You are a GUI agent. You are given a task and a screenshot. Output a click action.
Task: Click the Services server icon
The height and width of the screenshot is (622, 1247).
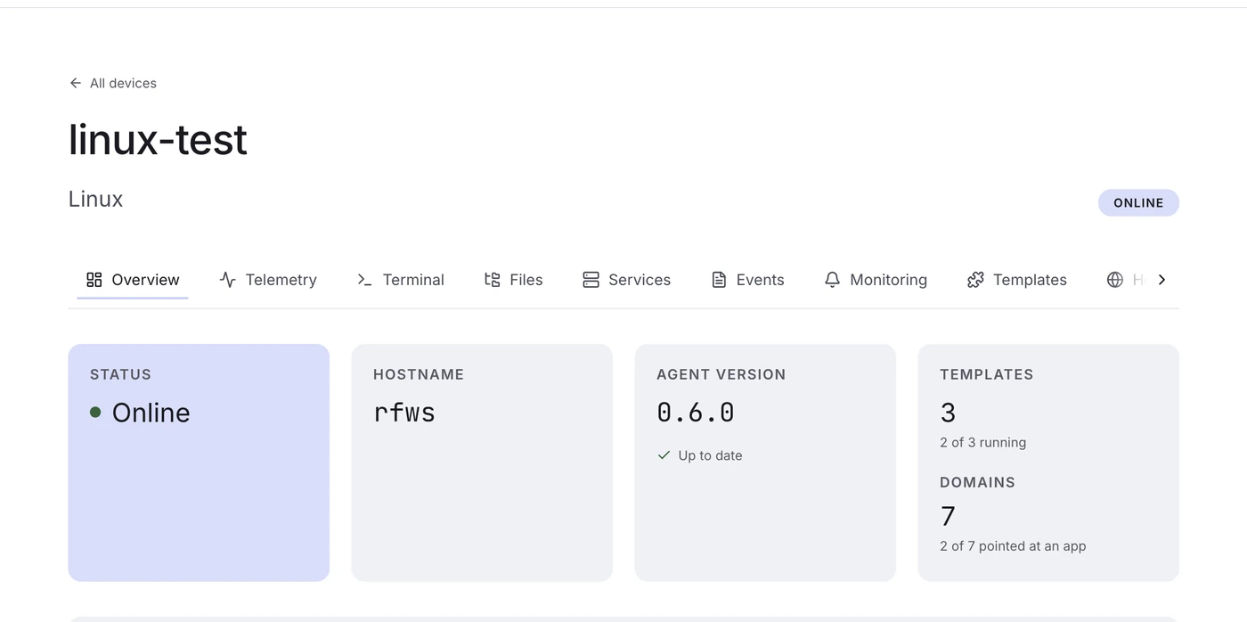591,280
